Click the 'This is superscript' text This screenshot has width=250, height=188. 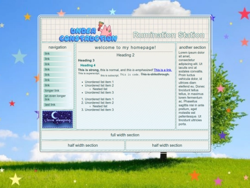coord(89,73)
